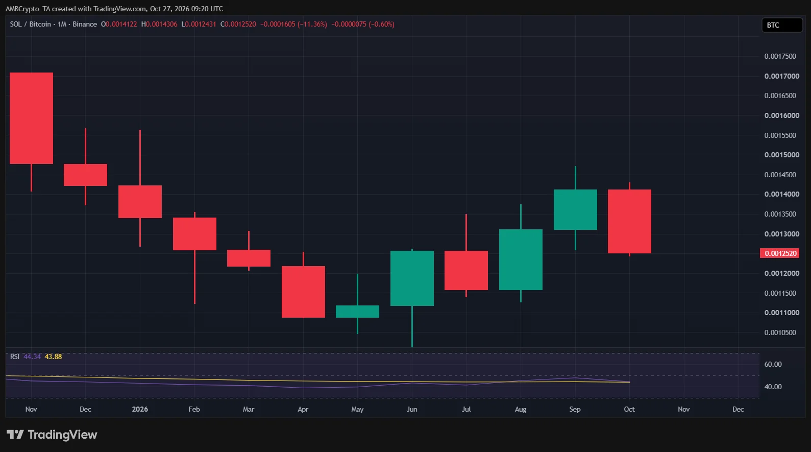
Task: Click the BTC currency button
Action: point(782,25)
